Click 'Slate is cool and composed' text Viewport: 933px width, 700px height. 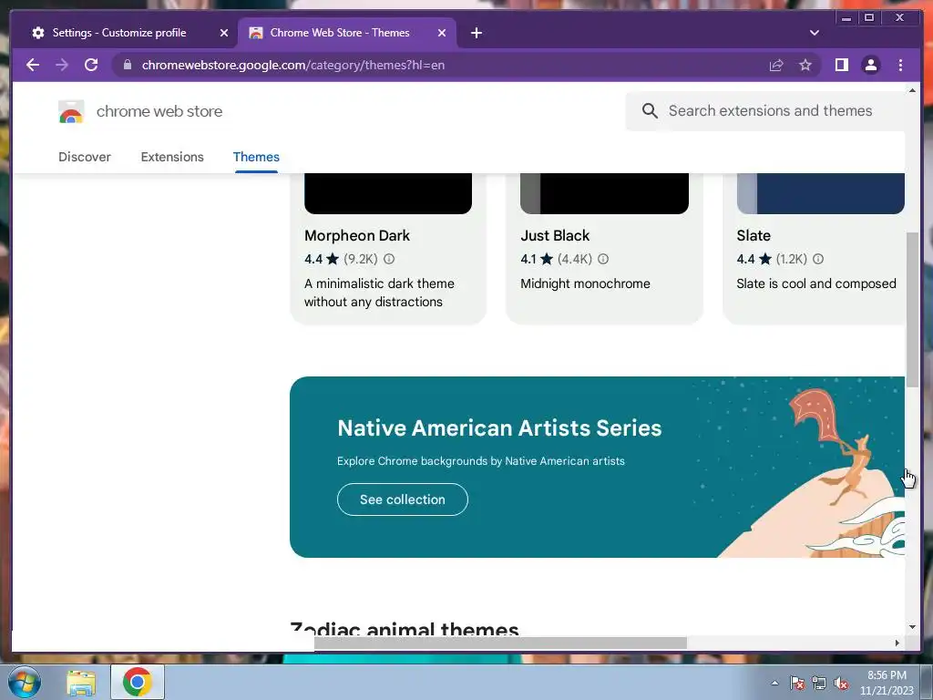[x=815, y=284]
